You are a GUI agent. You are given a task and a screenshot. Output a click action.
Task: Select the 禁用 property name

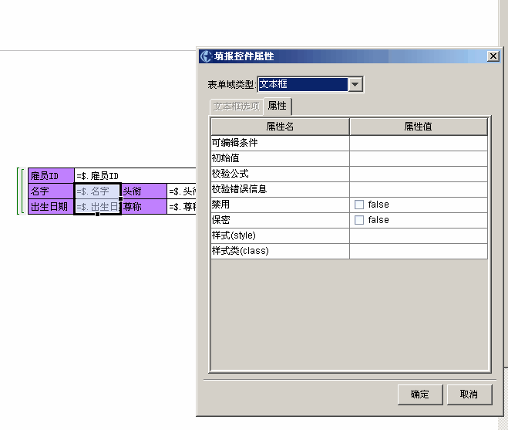tap(281, 205)
